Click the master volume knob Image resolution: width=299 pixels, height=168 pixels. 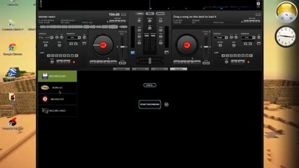[x=150, y=21]
